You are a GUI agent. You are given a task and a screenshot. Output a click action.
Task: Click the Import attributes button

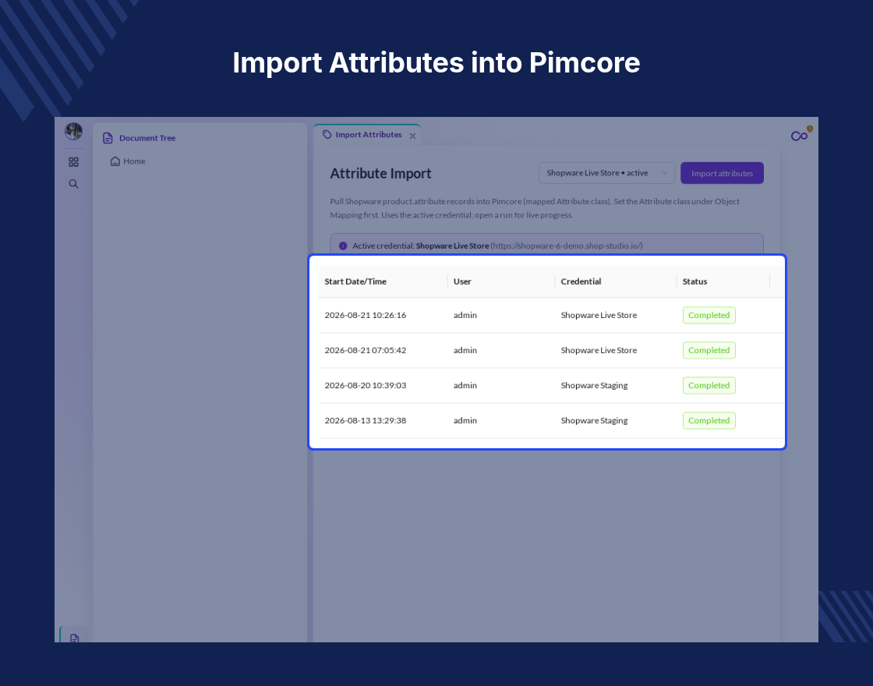tap(722, 173)
